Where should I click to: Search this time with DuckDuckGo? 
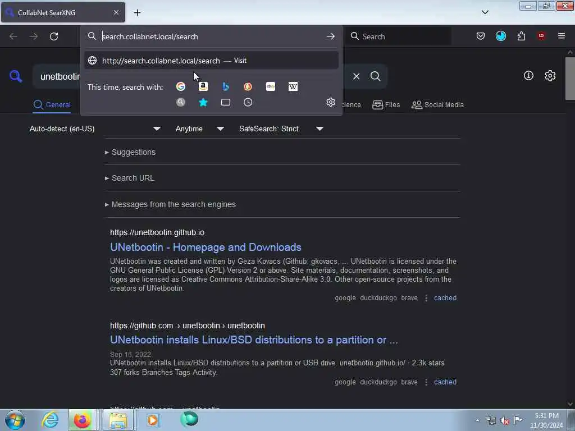[248, 86]
